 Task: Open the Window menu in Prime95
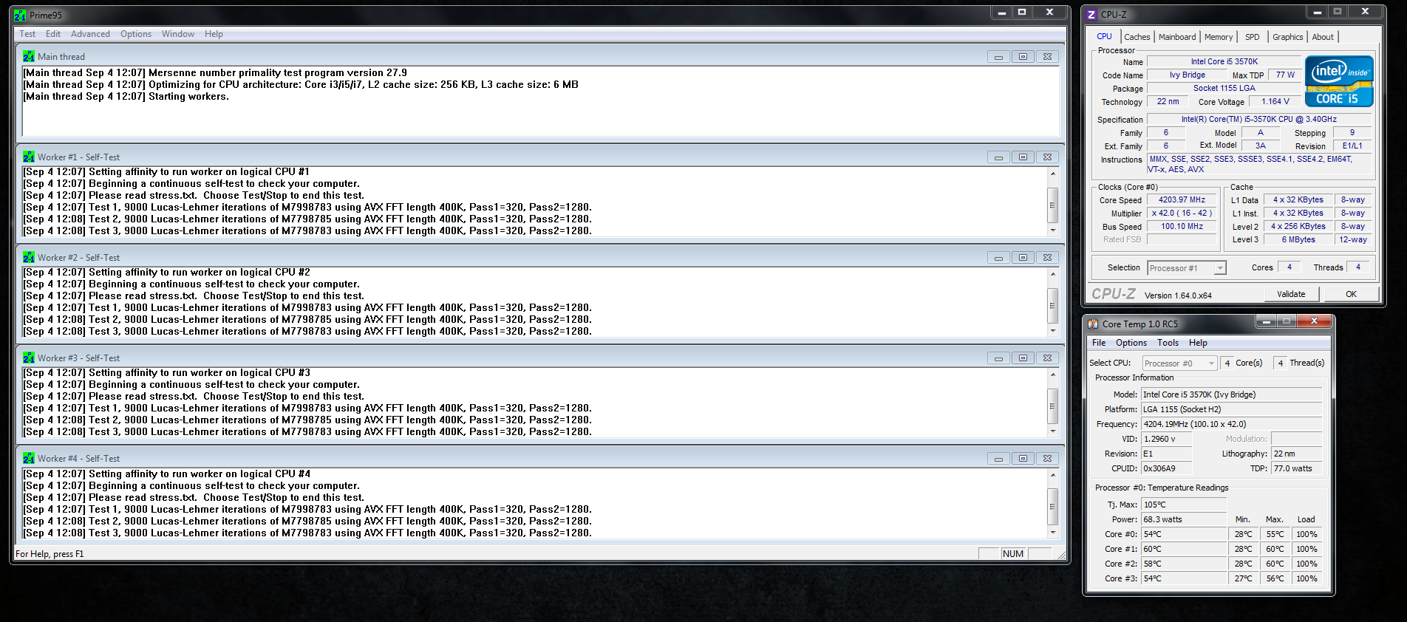click(x=178, y=34)
